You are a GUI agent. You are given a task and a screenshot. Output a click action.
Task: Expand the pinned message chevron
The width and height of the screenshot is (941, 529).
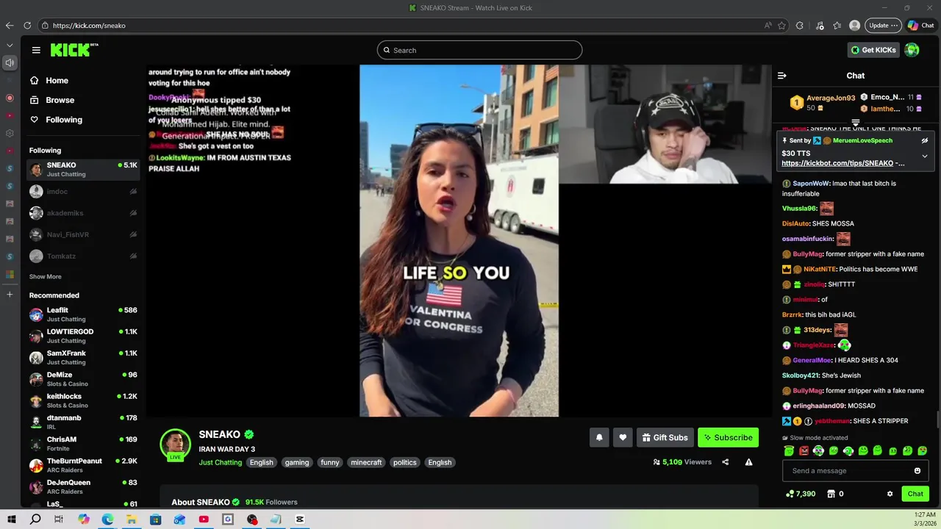point(925,156)
